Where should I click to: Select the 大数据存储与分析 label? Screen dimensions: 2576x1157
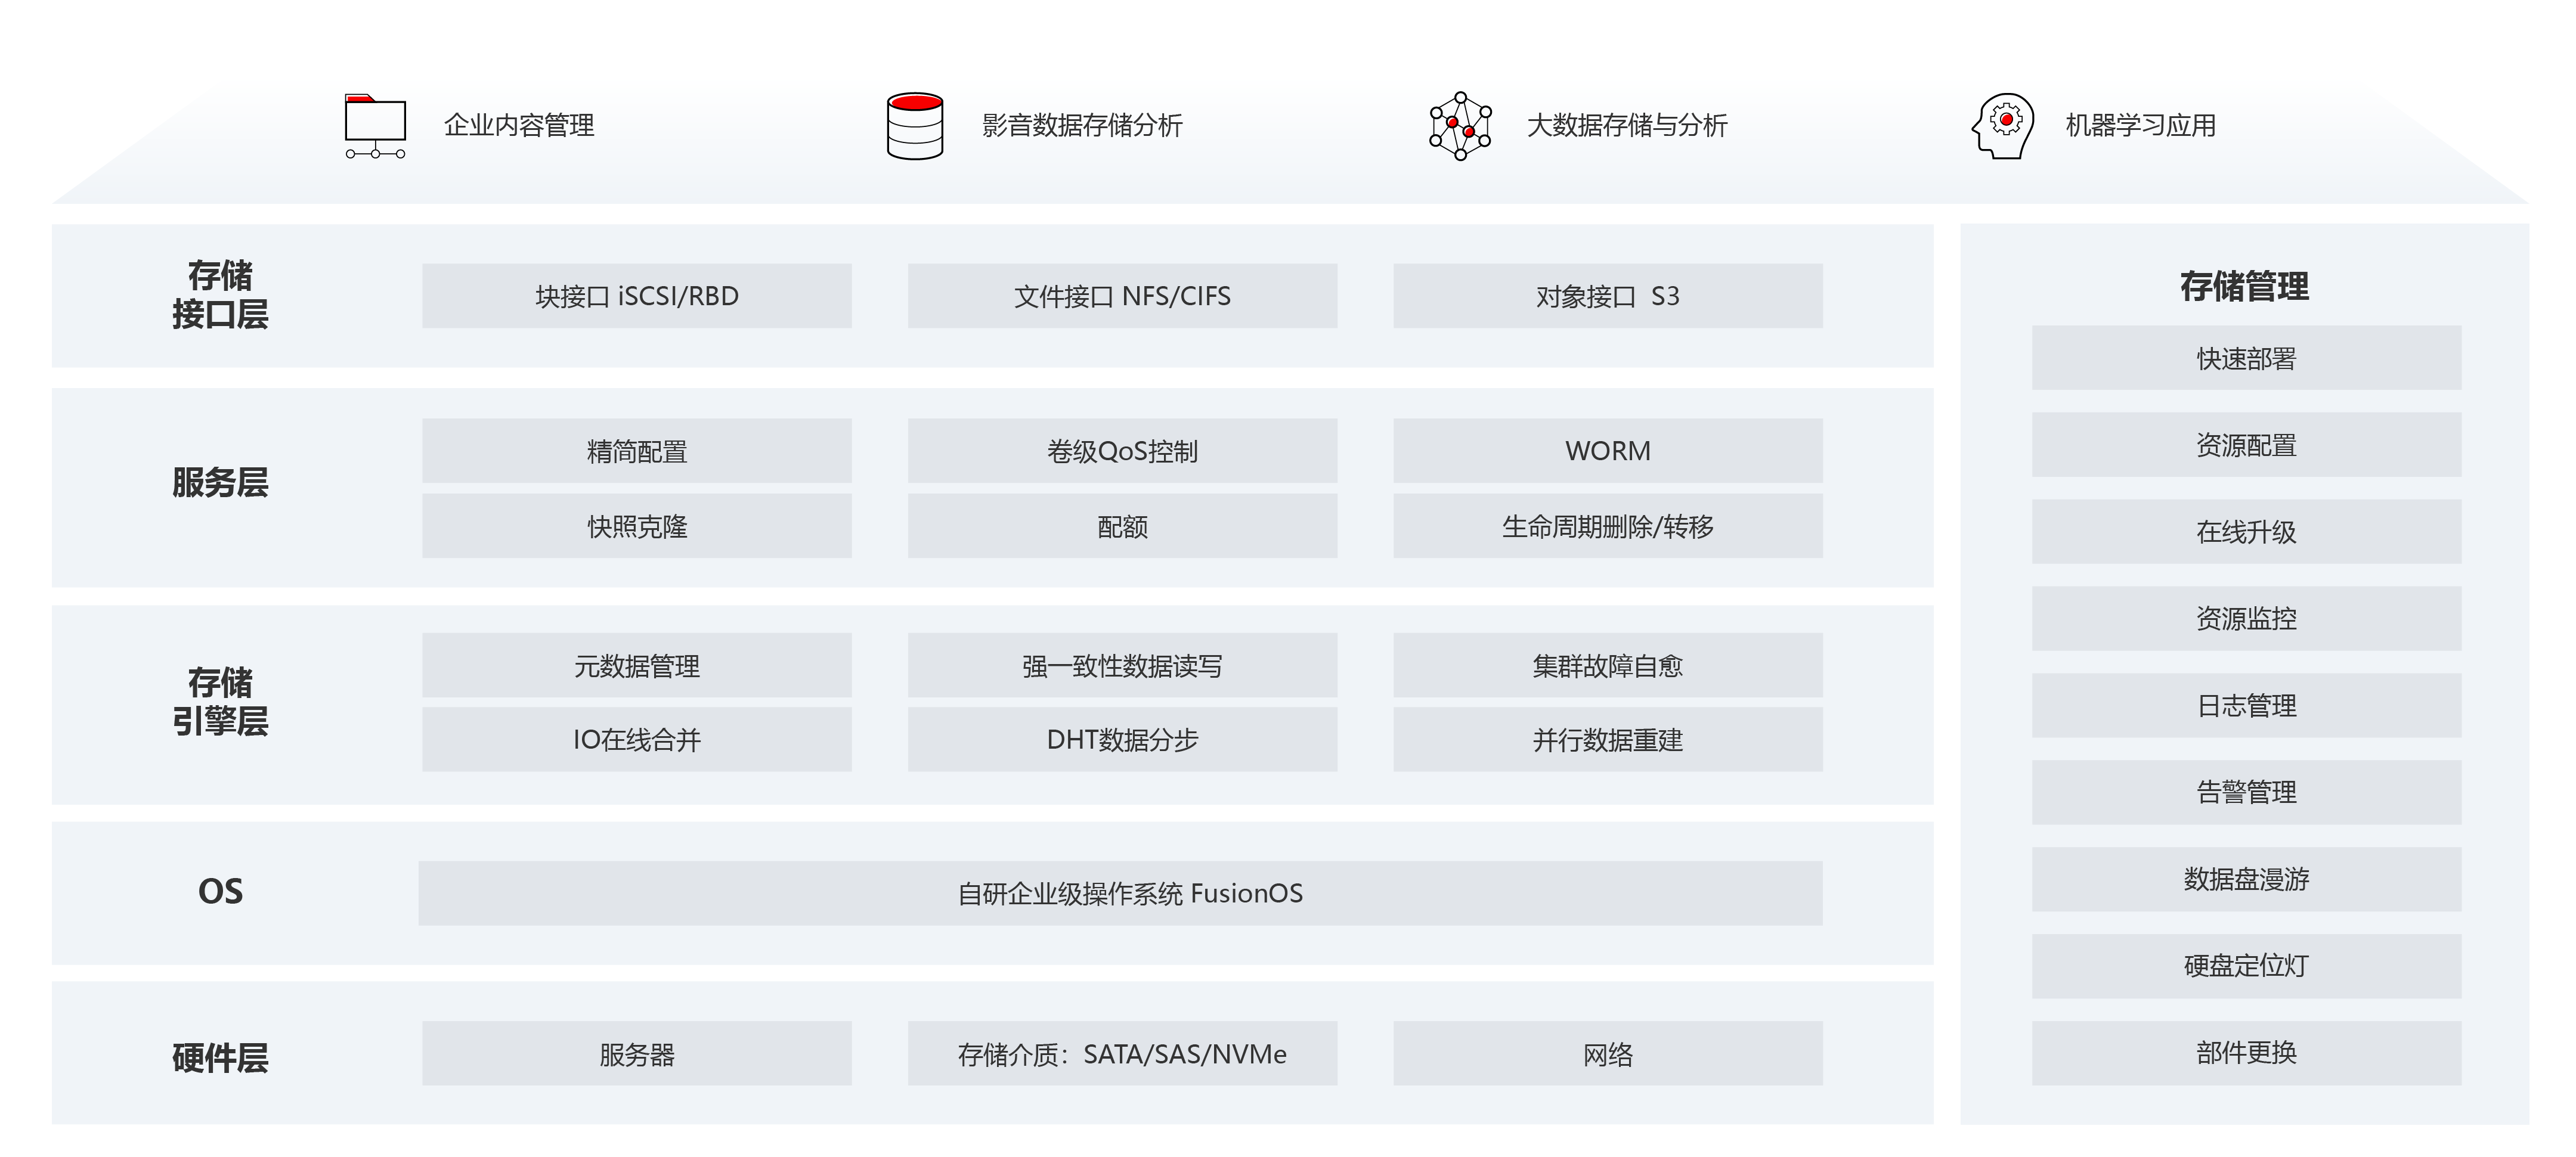click(x=1627, y=125)
